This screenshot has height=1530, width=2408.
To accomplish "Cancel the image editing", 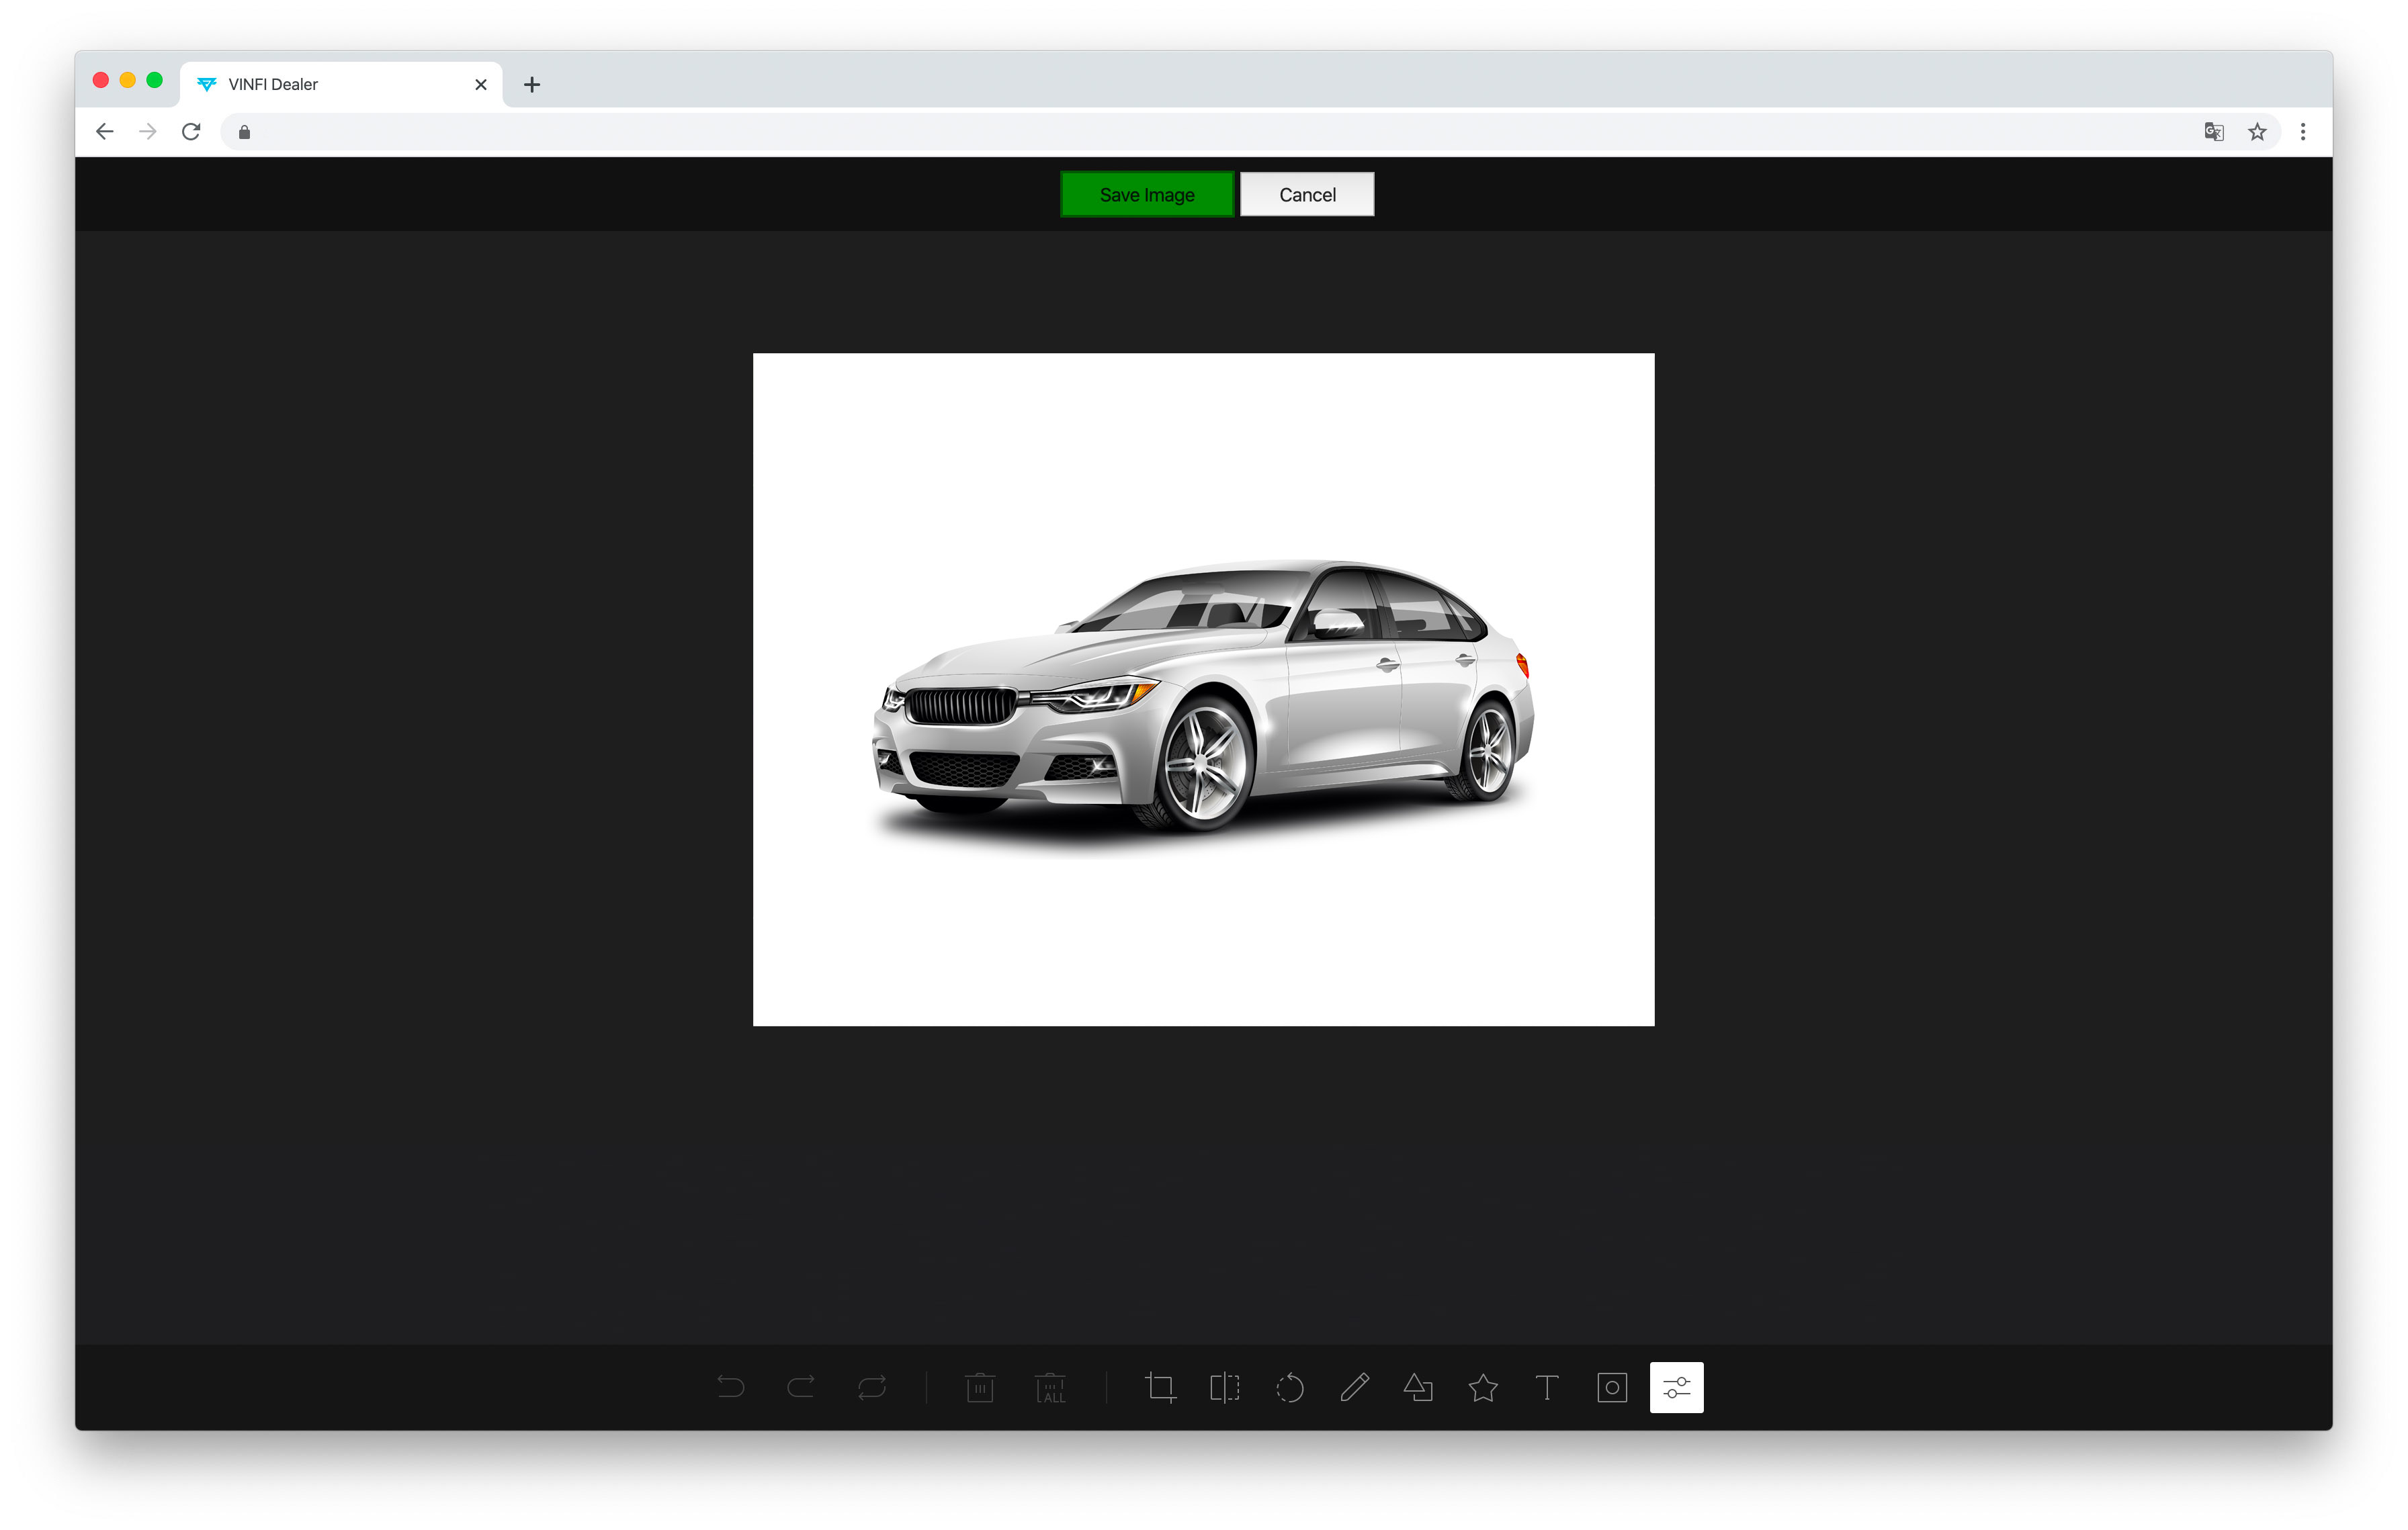I will tap(1307, 194).
